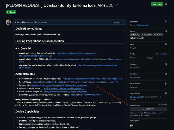
Task: Open github bbriatte/overkiz-api link
Action: (35, 56)
